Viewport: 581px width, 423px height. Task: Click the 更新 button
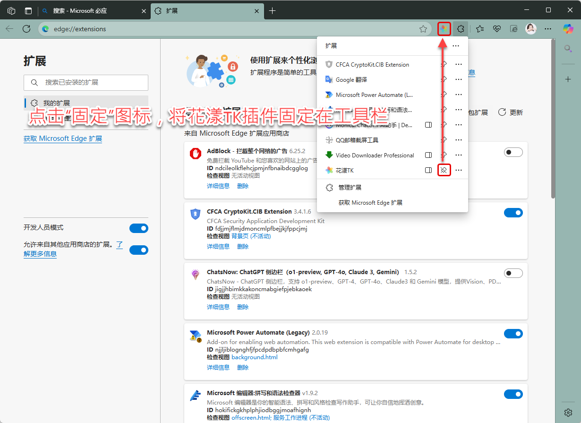click(x=511, y=112)
